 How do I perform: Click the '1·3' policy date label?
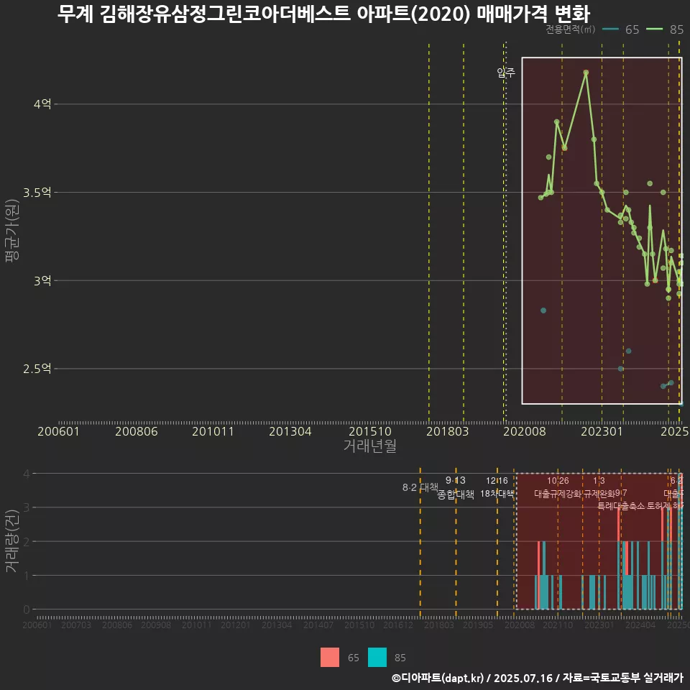click(599, 481)
